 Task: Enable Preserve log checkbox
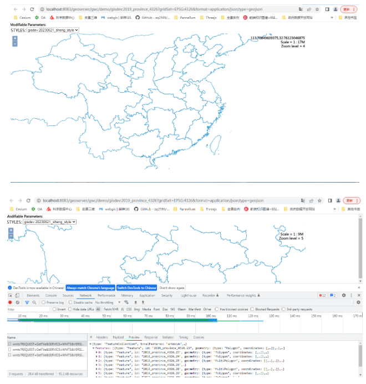point(43,302)
